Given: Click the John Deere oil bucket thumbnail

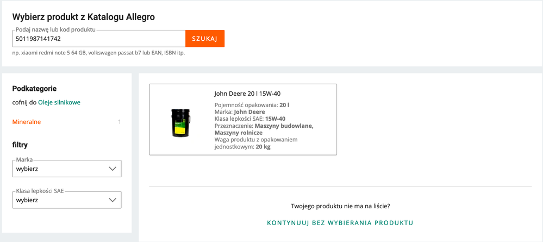Looking at the screenshot, I should click(x=181, y=123).
